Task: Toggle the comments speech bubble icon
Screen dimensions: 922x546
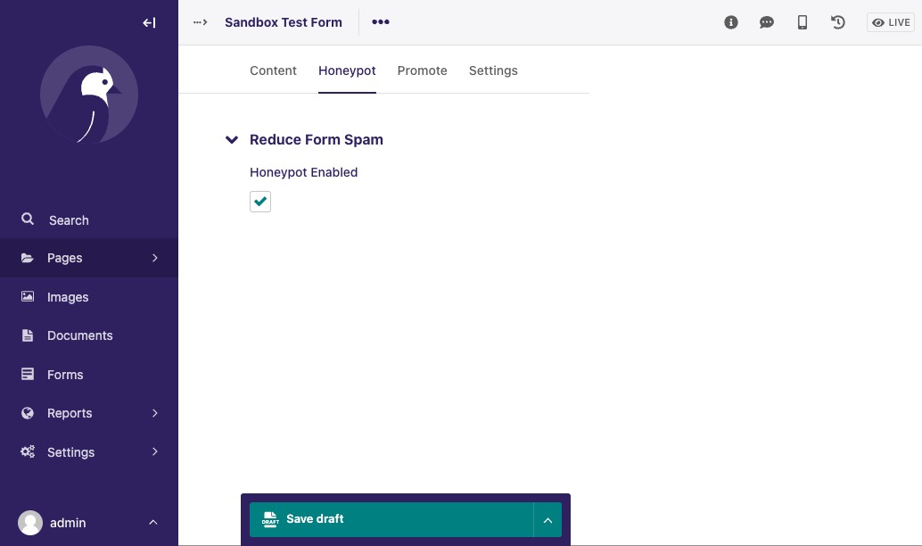Action: 766,22
